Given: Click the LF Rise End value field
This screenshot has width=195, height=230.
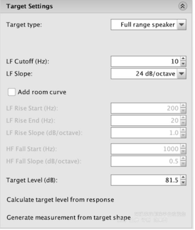Looking at the screenshot, I should pos(145,121).
